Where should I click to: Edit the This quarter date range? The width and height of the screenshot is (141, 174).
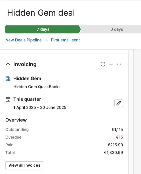119,103
